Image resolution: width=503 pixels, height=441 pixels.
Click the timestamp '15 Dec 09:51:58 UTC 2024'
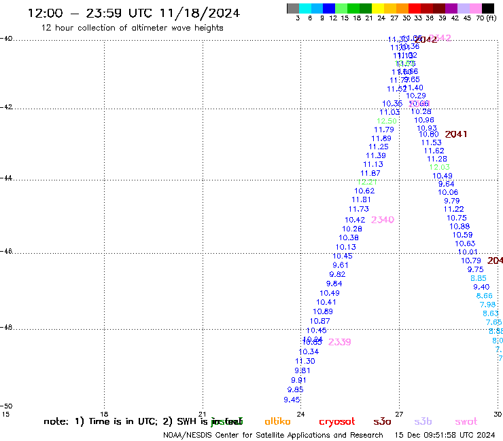point(445,436)
